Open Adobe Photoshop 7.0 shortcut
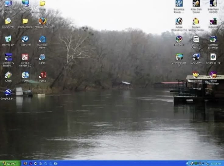This screenshot has width=224, height=166. click(179, 21)
